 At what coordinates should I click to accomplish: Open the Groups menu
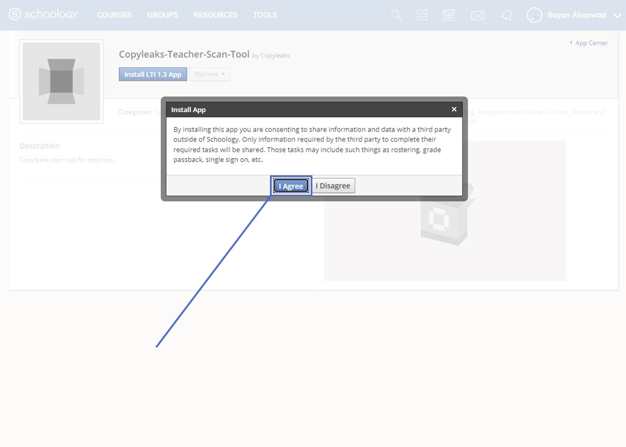pos(163,15)
